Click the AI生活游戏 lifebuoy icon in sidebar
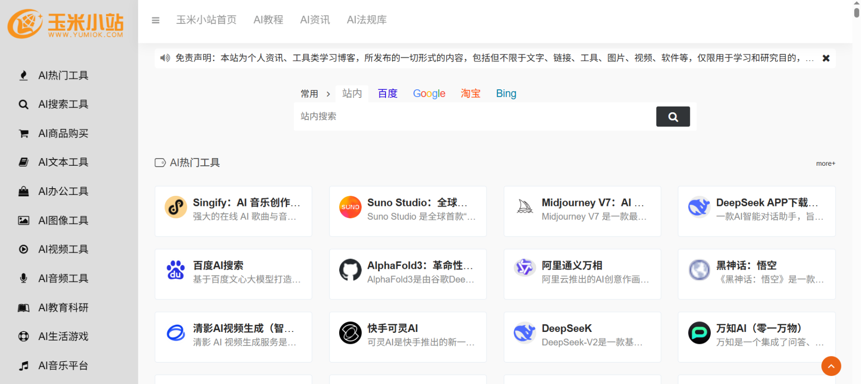The width and height of the screenshot is (861, 384). point(23,336)
